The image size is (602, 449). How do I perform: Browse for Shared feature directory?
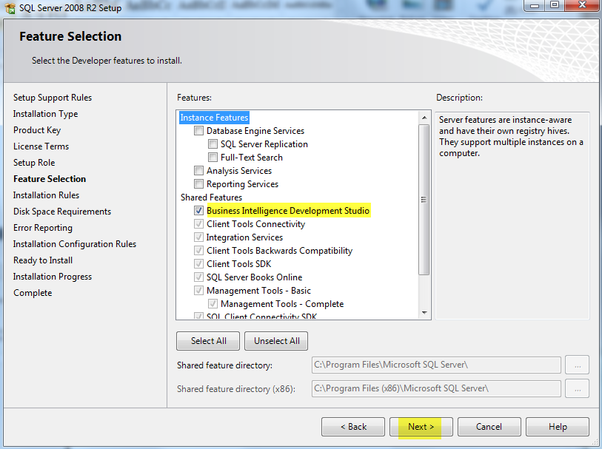(x=577, y=365)
